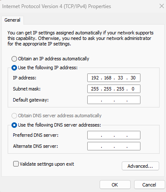The image size is (166, 192).
Task: Focus the Preferred DNS server field
Action: coord(114,135)
